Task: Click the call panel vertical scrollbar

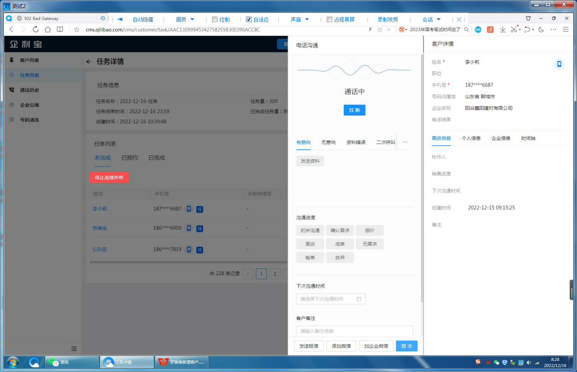Action: point(421,178)
